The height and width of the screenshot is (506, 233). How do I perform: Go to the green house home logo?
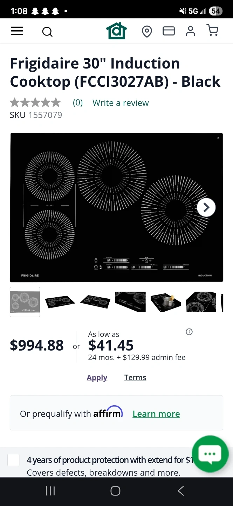click(116, 31)
